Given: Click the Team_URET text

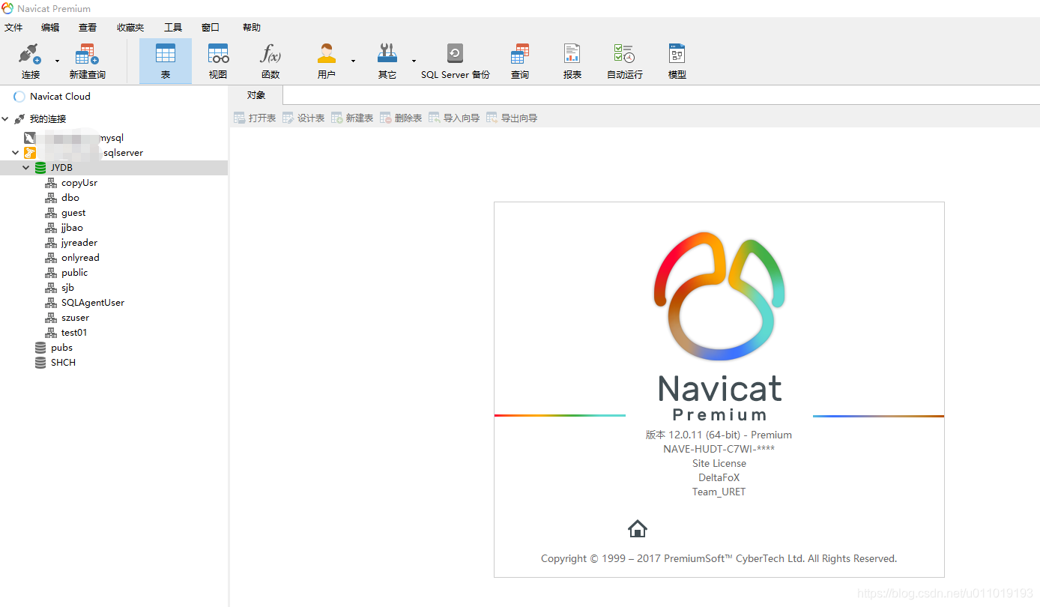Looking at the screenshot, I should pos(719,492).
